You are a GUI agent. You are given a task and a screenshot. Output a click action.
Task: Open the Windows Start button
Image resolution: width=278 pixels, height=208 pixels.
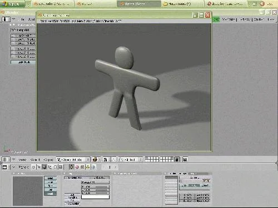[x=12, y=4]
